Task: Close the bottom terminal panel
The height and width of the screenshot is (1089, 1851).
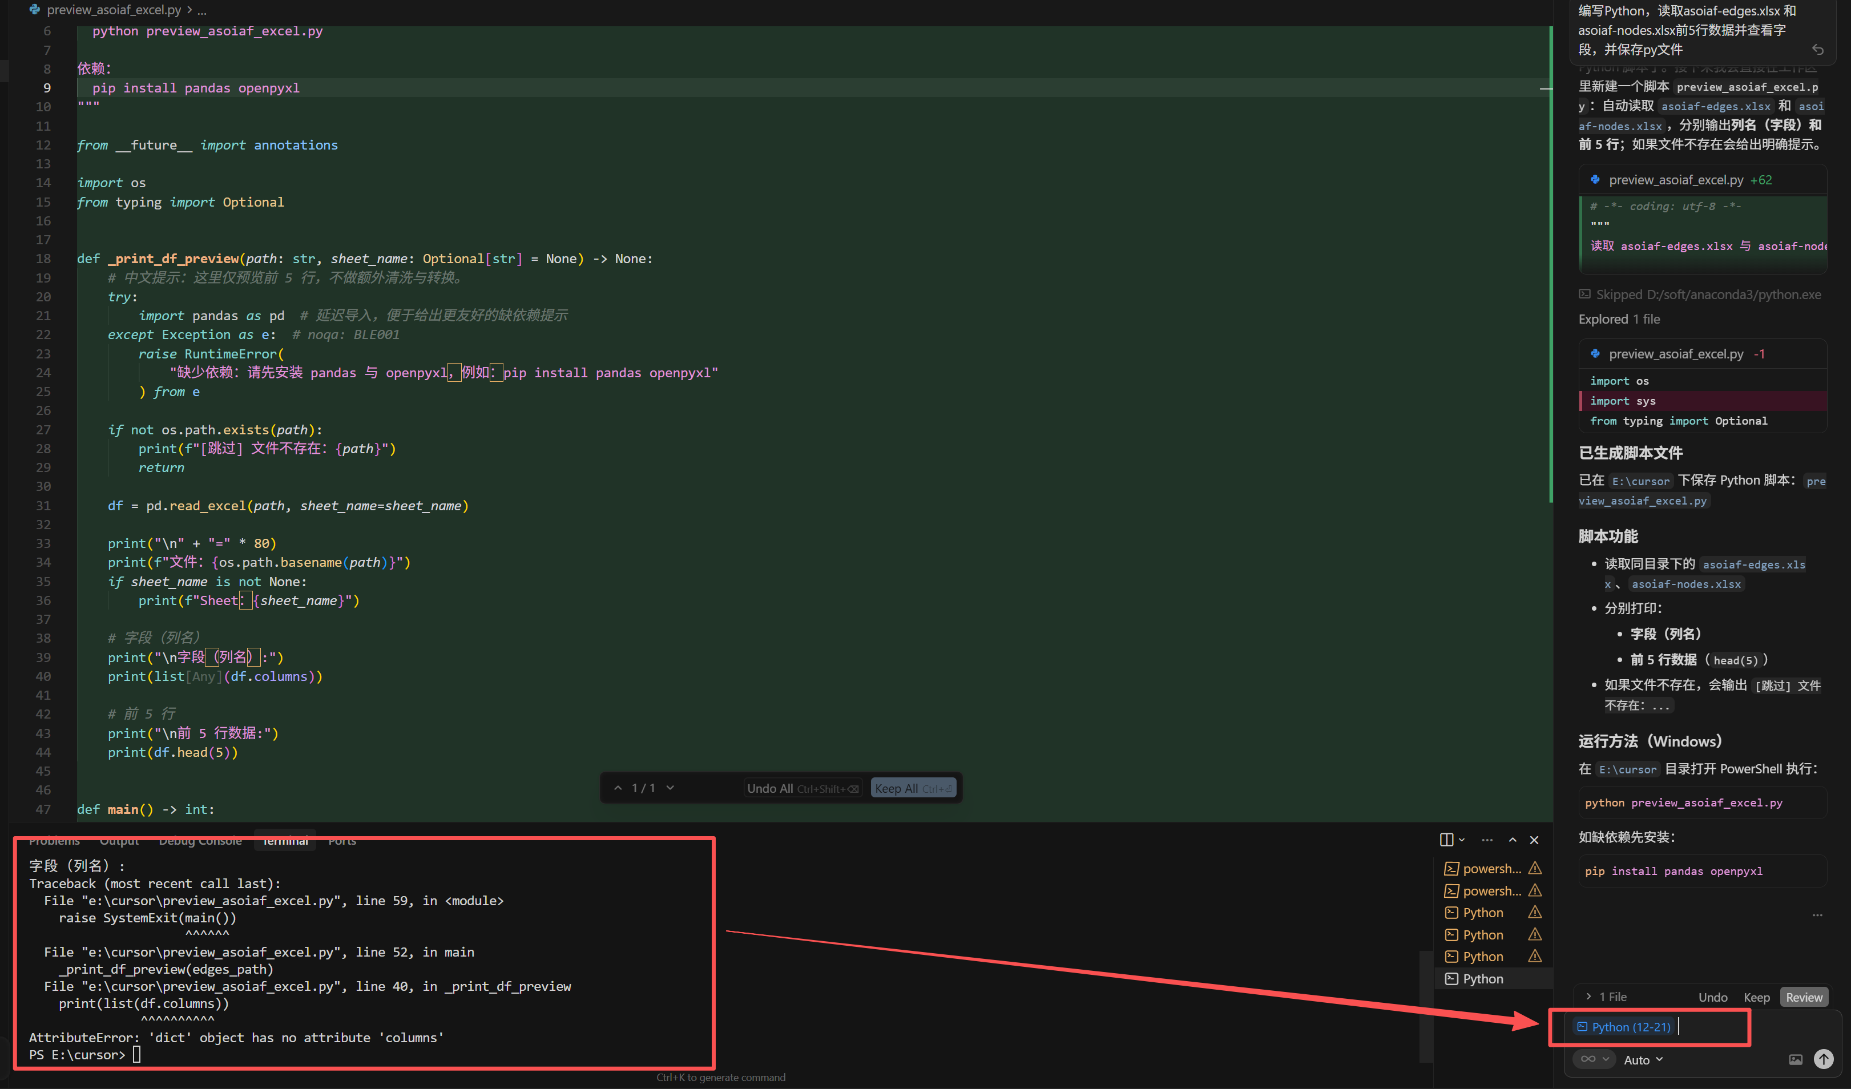Action: pyautogui.click(x=1534, y=840)
